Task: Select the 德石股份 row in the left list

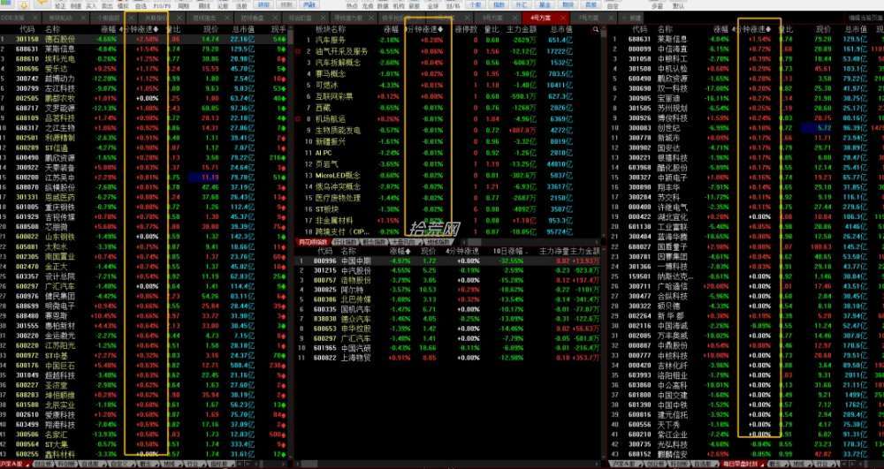Action: click(x=144, y=40)
